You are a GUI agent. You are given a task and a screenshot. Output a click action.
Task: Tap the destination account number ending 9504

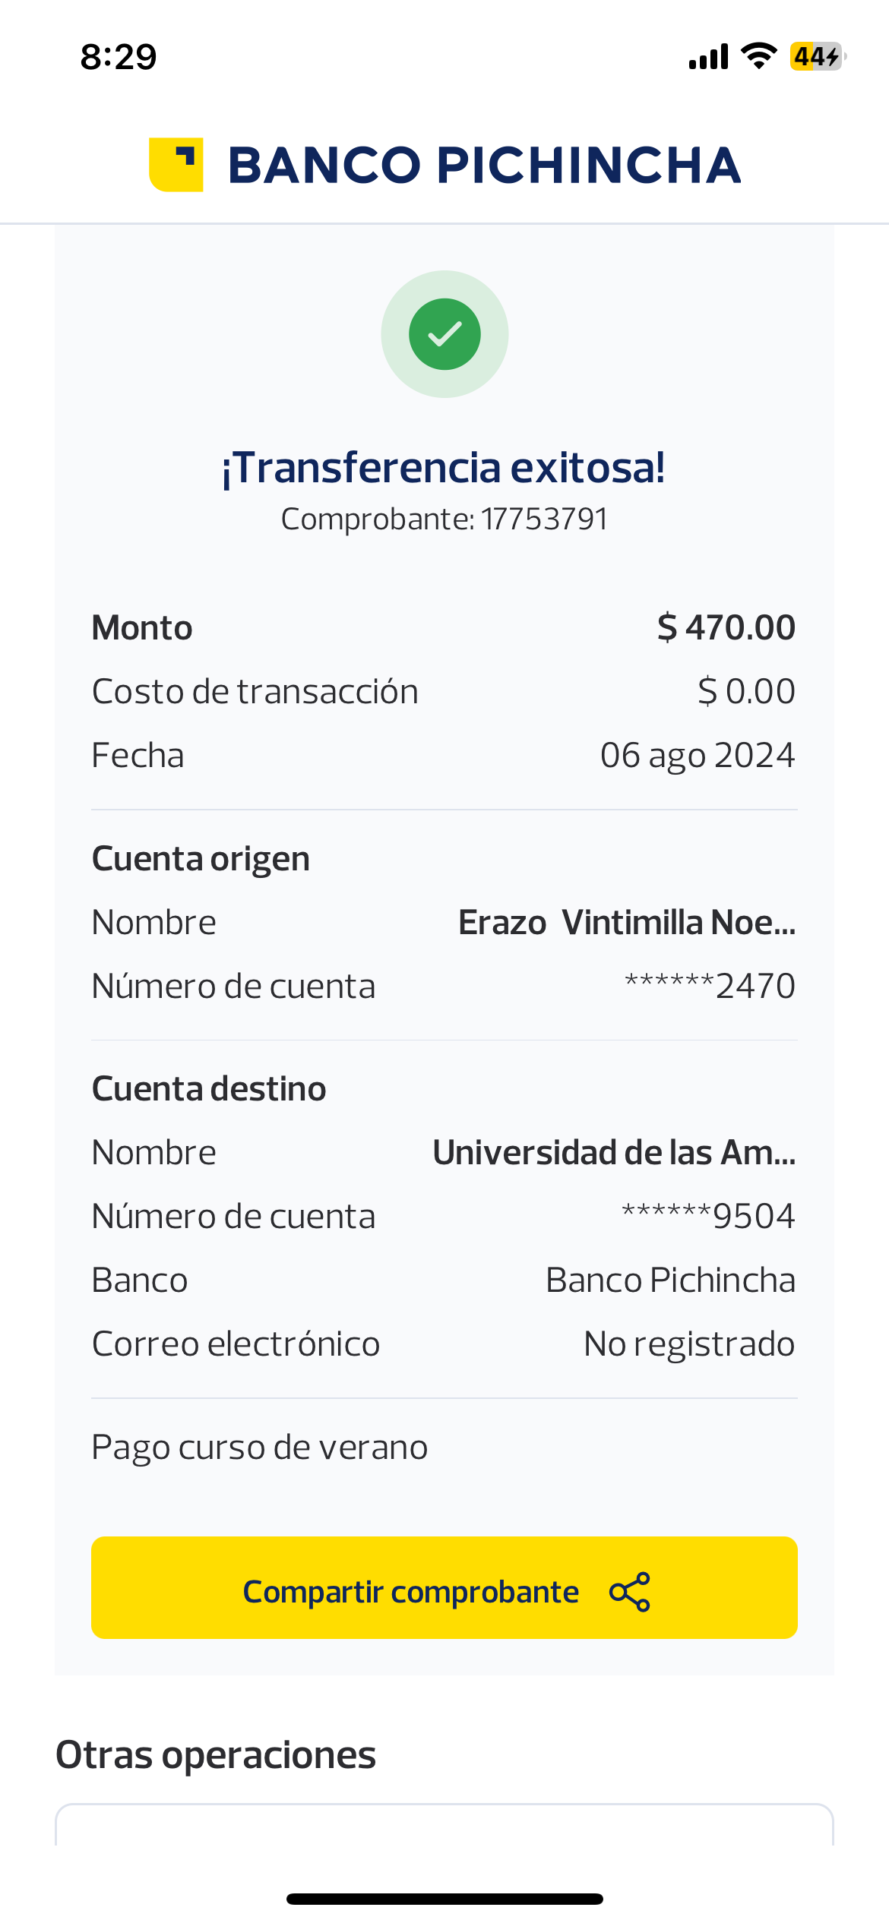pos(708,1217)
